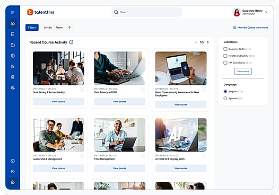Check the Health and Safety collection
The height and width of the screenshot is (195, 279).
[x=225, y=56]
